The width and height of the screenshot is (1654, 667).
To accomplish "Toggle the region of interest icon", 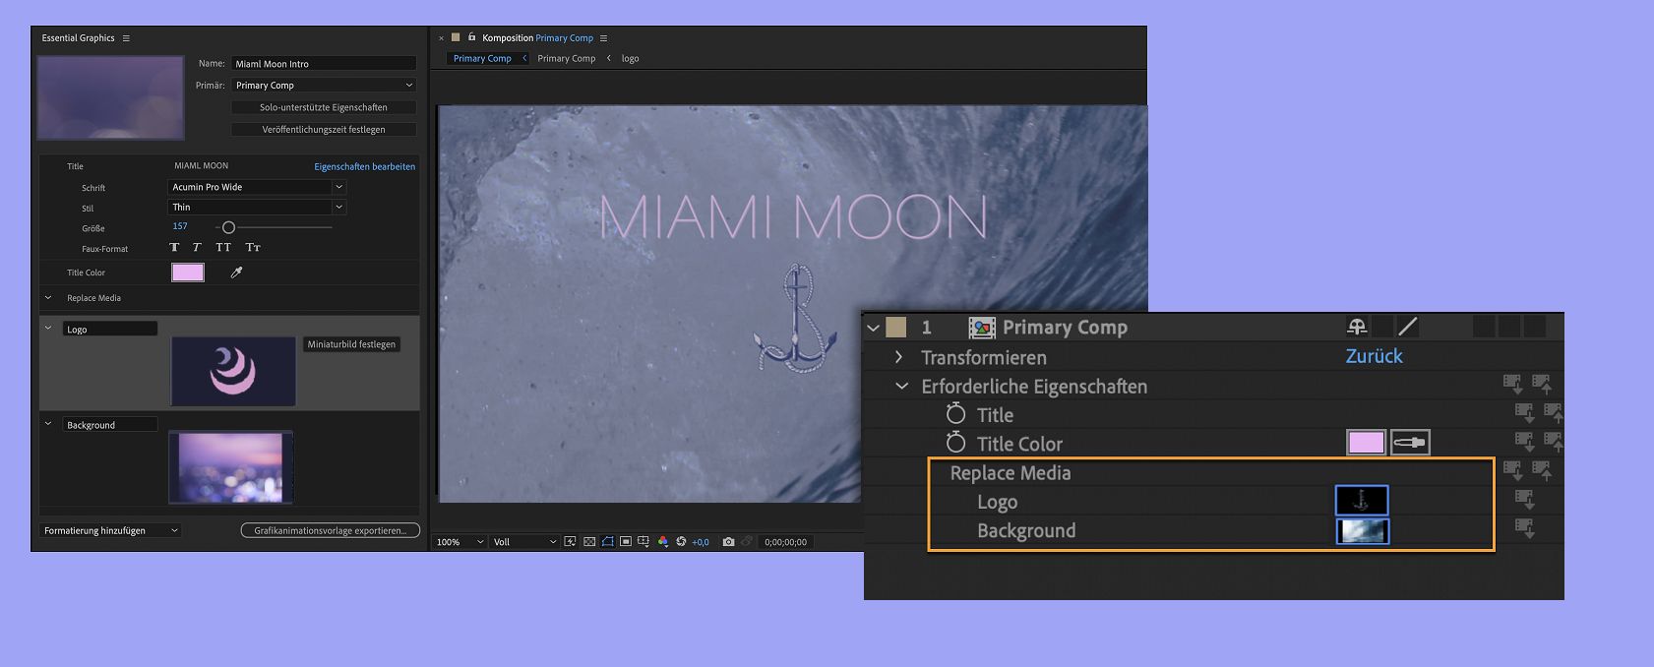I will click(626, 541).
